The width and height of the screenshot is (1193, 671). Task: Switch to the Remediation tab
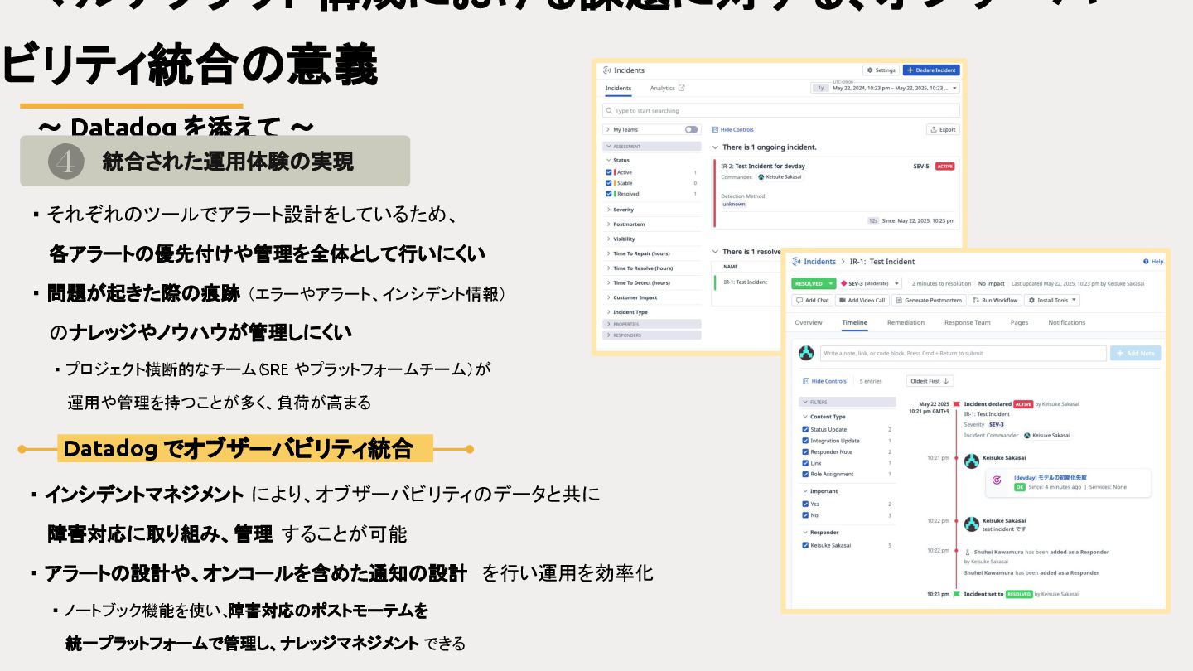pos(906,322)
